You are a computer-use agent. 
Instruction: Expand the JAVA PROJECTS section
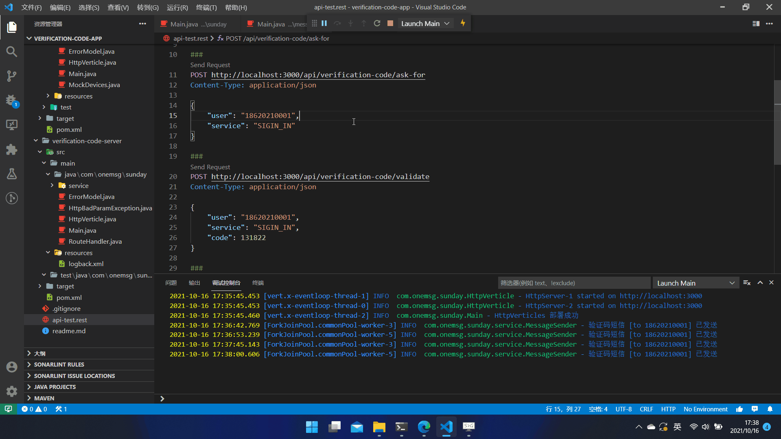pyautogui.click(x=55, y=387)
